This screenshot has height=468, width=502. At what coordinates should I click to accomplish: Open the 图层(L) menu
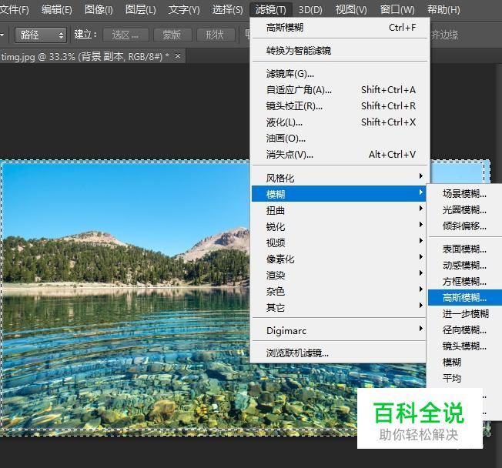(x=141, y=9)
